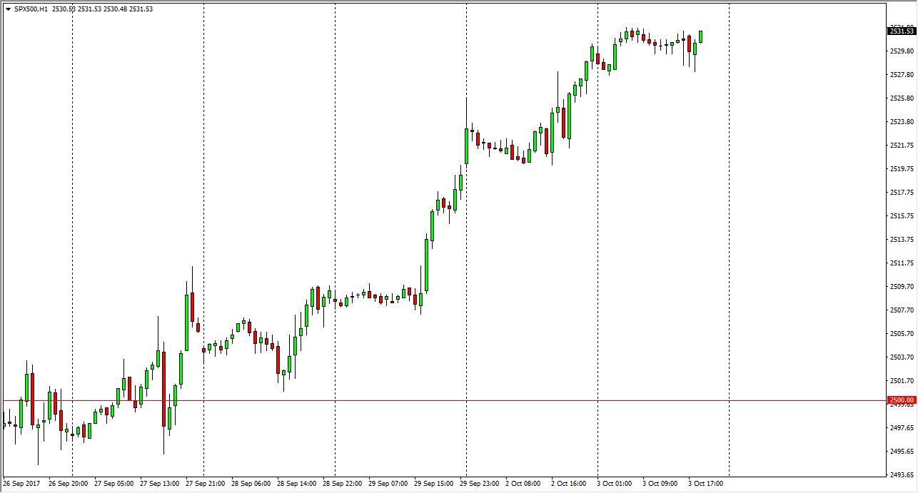918x493 pixels.
Task: Click the 29 Sep 15:00 time label
Action: click(434, 484)
